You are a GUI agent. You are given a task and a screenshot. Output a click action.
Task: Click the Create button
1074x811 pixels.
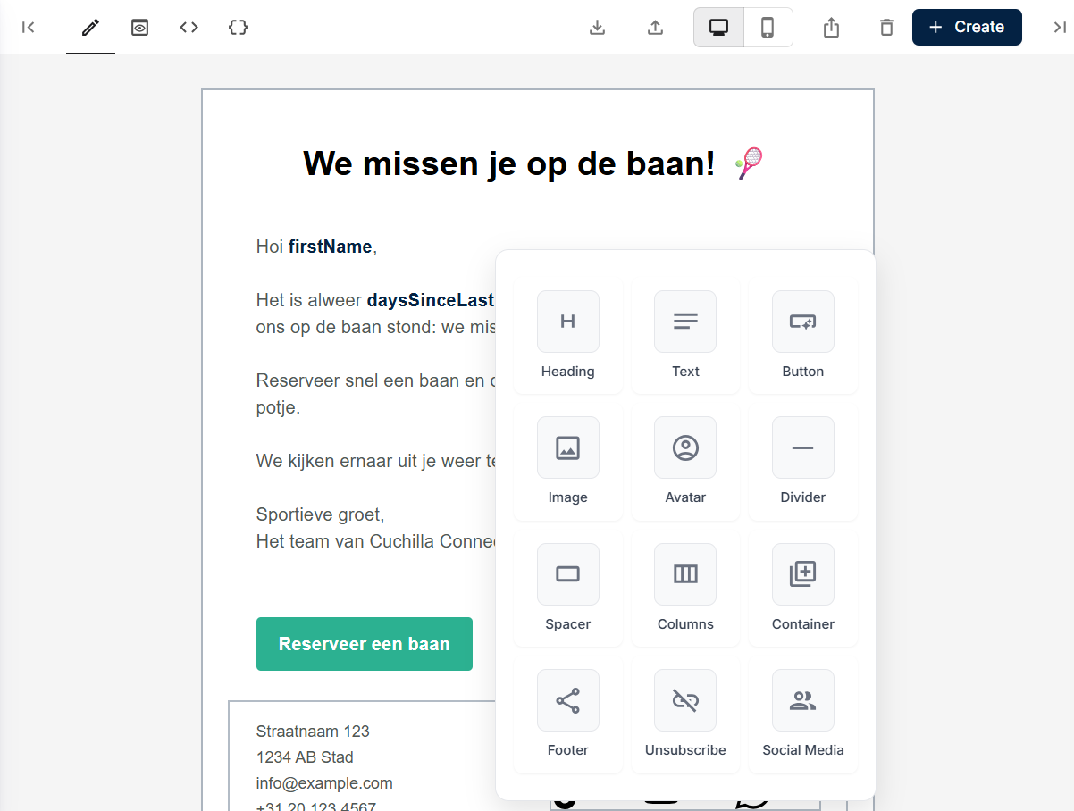pyautogui.click(x=966, y=28)
